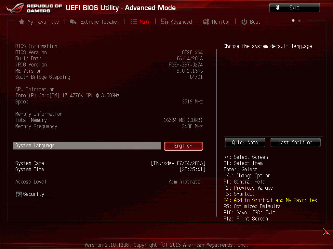Click the Exit button
This screenshot has width=333, height=249.
[x=294, y=8]
